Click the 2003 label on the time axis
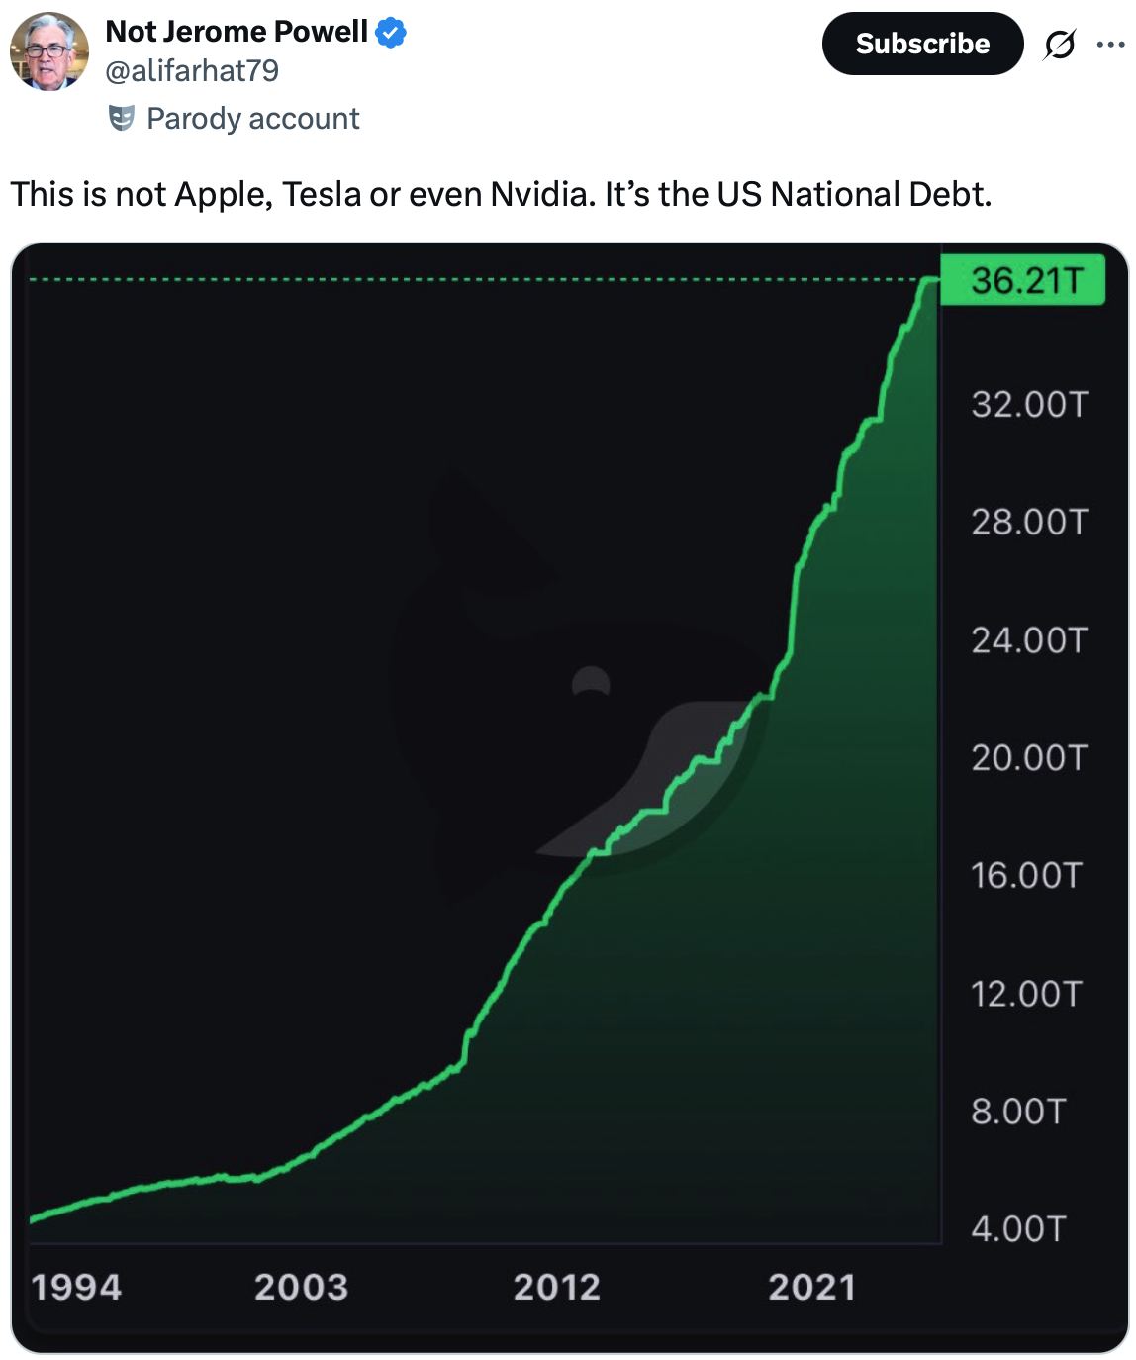 tap(301, 1287)
